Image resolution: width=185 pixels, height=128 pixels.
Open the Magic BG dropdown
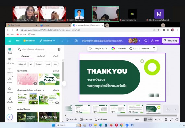[x=101, y=48]
